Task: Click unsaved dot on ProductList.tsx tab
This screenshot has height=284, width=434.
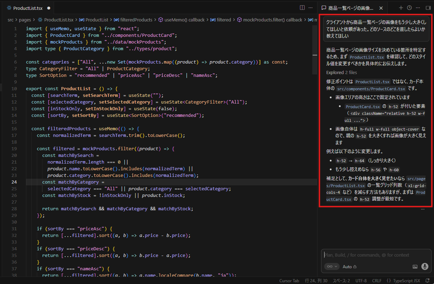Action: click(48, 8)
